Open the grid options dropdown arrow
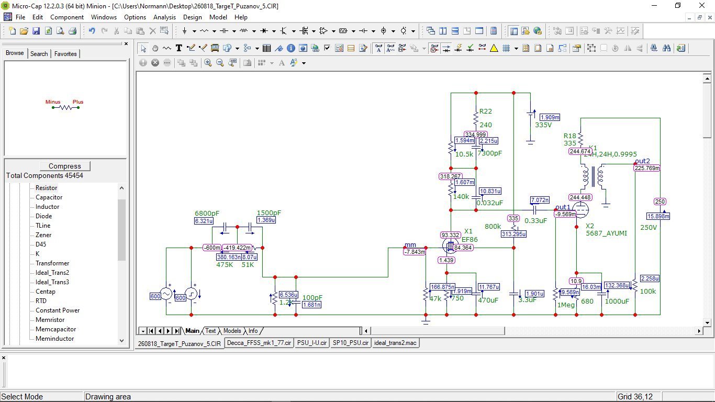 (516, 48)
